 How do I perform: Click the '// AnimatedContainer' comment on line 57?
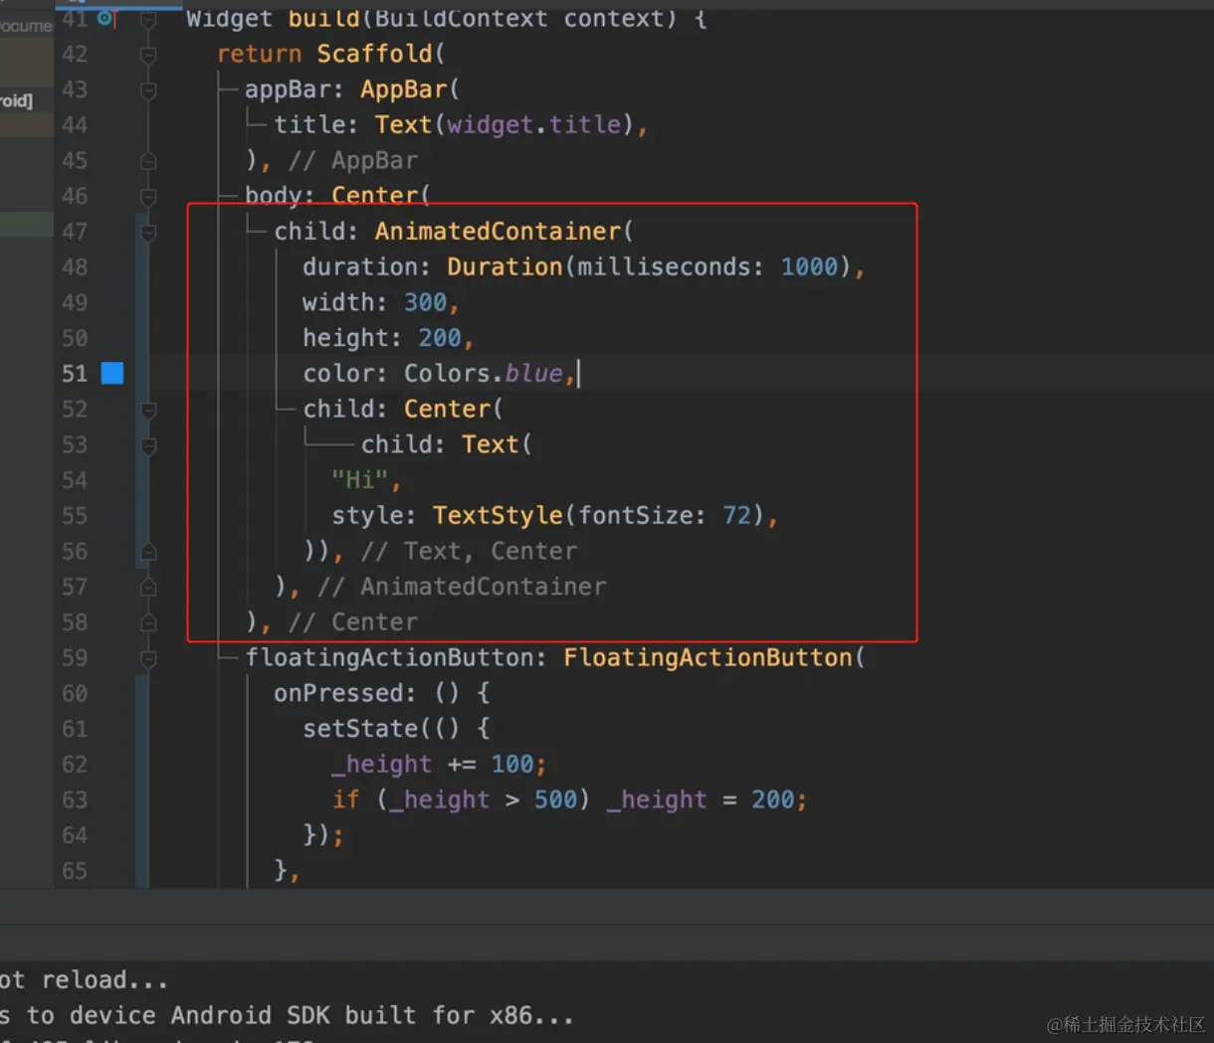pos(462,587)
